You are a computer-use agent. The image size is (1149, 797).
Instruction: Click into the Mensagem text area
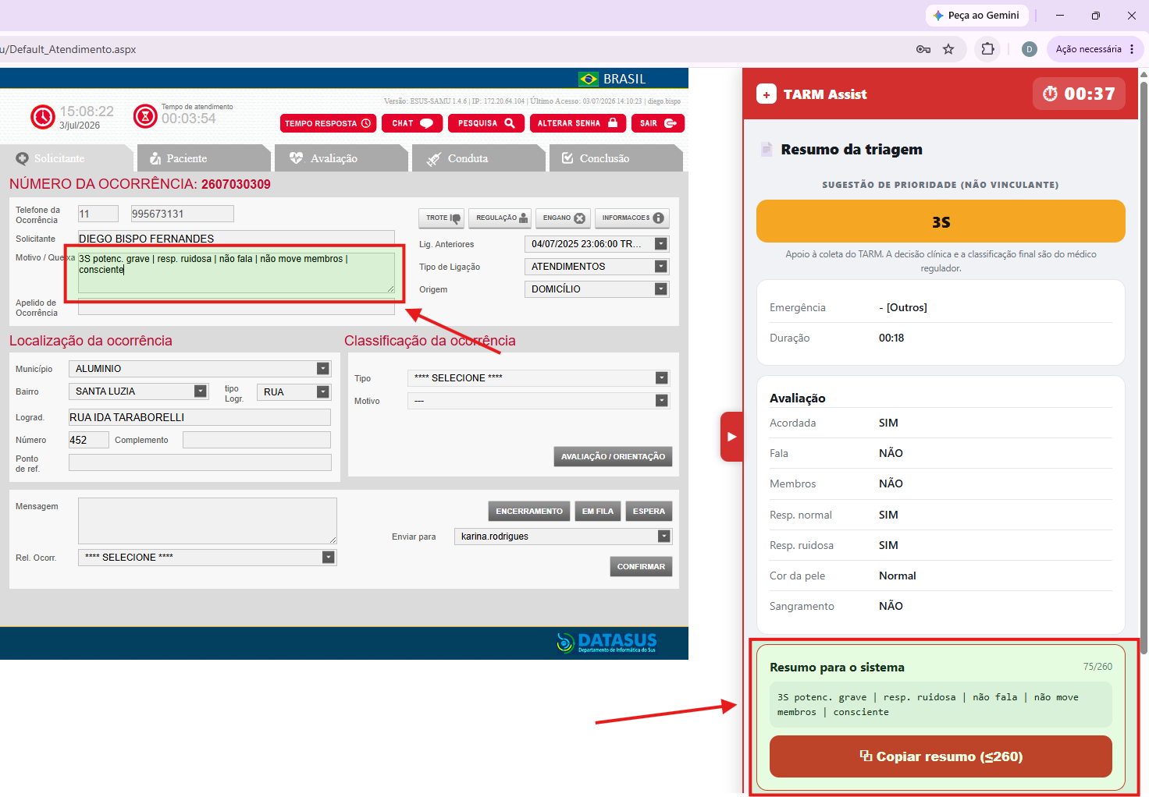pos(208,521)
